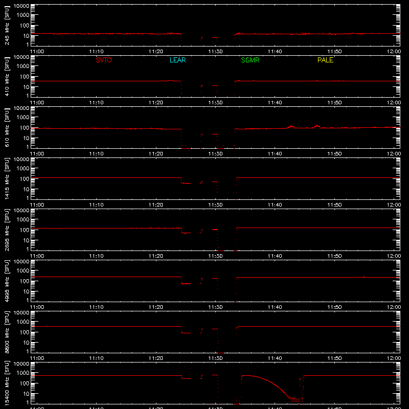The image size is (409, 409).
Task: Select the 410 MHz [SFU] axis title
Action: click(x=7, y=76)
